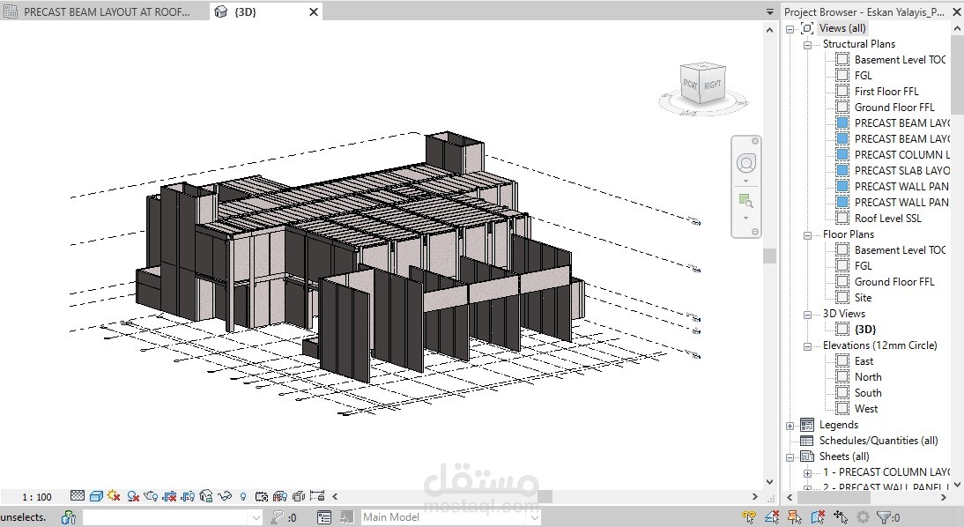Click the Temporary Hide/Isolate glasses icon
Screen dimensions: 964x527
point(225,496)
